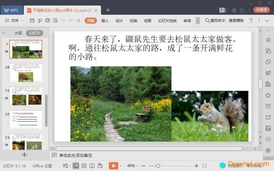This screenshot has width=274, height=171.
Task: Collapse the ribbon with chevron arrow
Action: coord(267,21)
